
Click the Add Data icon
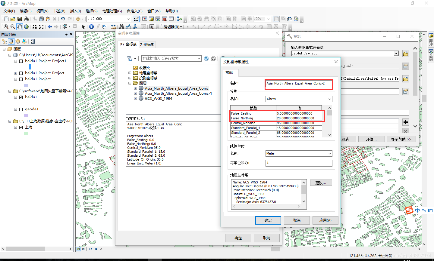(x=78, y=19)
